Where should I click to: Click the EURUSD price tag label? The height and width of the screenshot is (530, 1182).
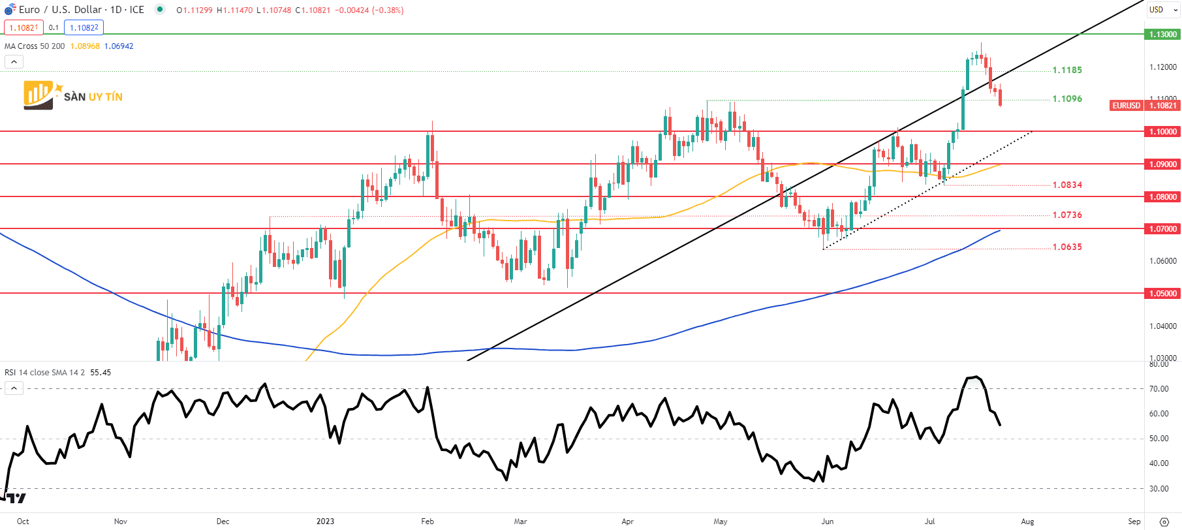click(1127, 105)
